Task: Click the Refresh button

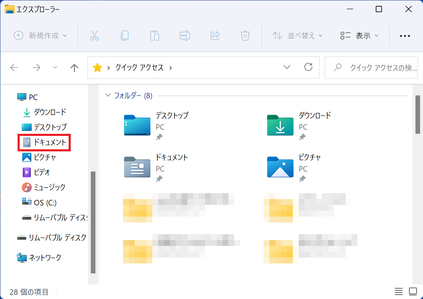Action: pos(308,67)
